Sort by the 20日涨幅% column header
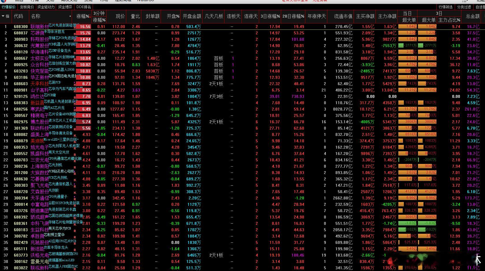 (293, 16)
